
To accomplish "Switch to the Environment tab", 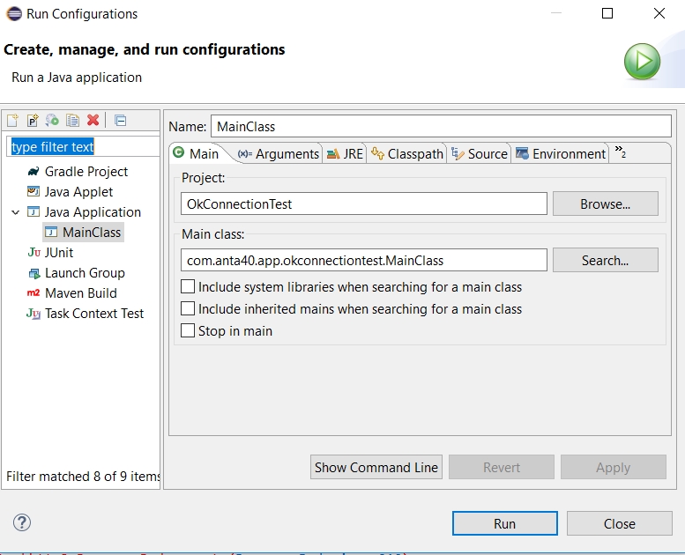I will click(561, 153).
